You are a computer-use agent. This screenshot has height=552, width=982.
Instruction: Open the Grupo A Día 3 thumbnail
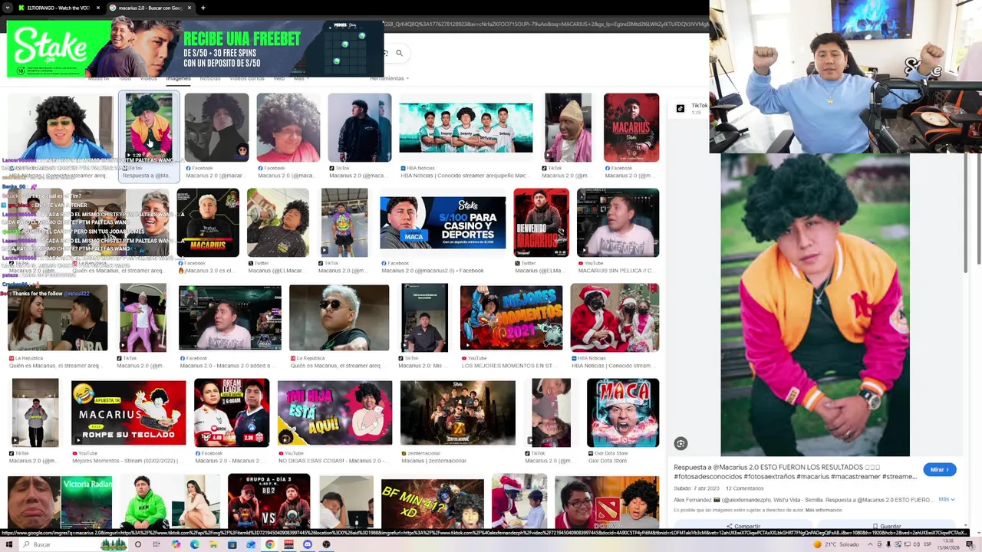[269, 501]
